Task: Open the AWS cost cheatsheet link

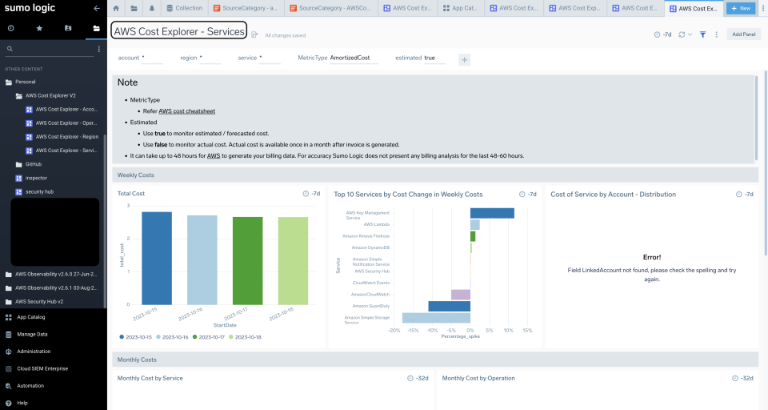Action: click(186, 111)
